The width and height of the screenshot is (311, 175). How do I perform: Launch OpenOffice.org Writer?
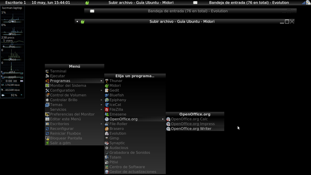(x=191, y=129)
